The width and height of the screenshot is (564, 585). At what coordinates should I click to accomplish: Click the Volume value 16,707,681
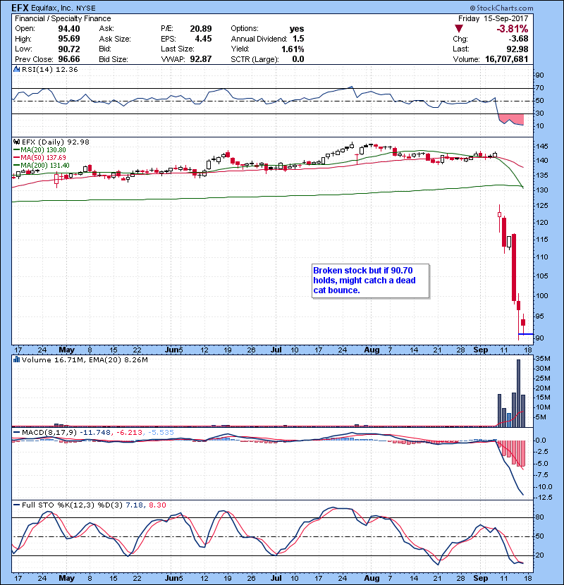pyautogui.click(x=506, y=59)
